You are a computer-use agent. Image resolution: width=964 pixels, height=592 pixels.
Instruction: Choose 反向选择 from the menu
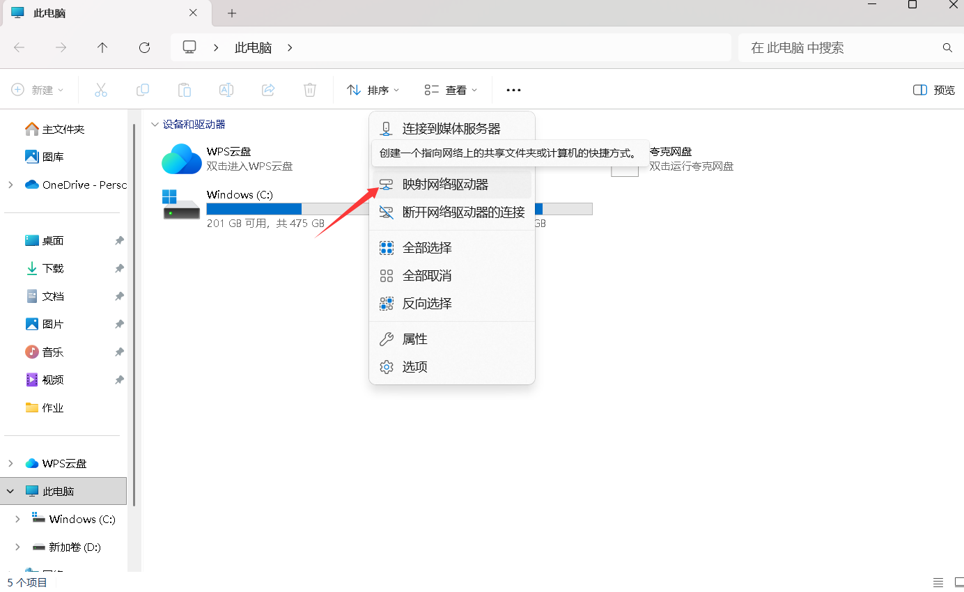click(x=452, y=304)
